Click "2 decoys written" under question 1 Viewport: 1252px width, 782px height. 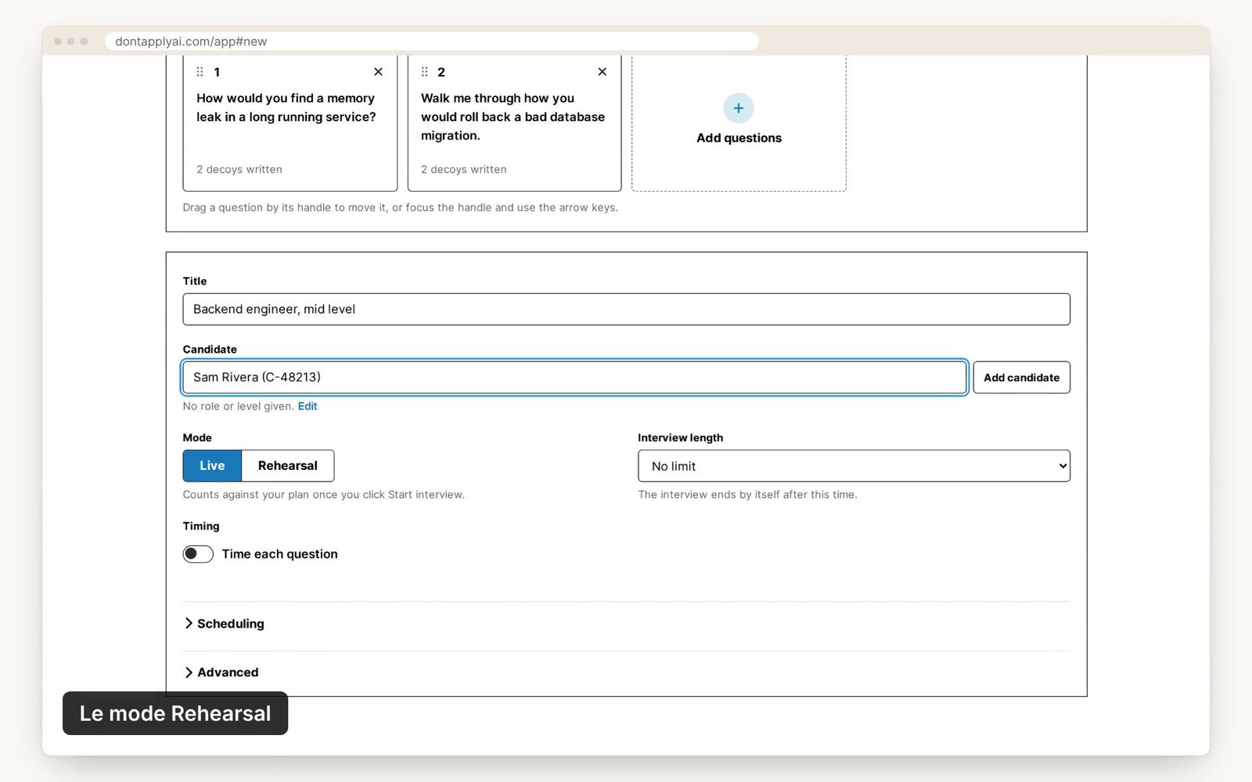pyautogui.click(x=239, y=169)
